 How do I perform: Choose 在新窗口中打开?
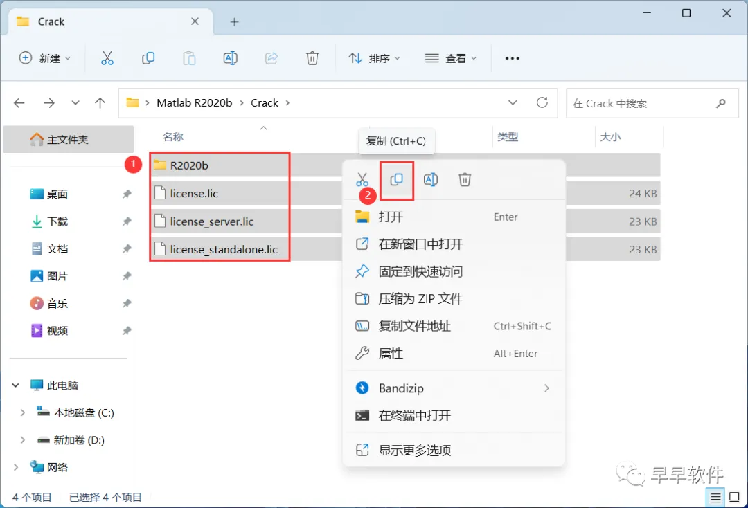[x=454, y=244]
